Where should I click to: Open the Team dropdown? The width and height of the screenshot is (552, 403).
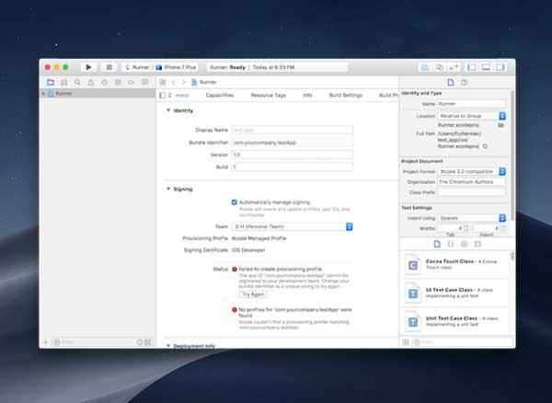tap(292, 226)
